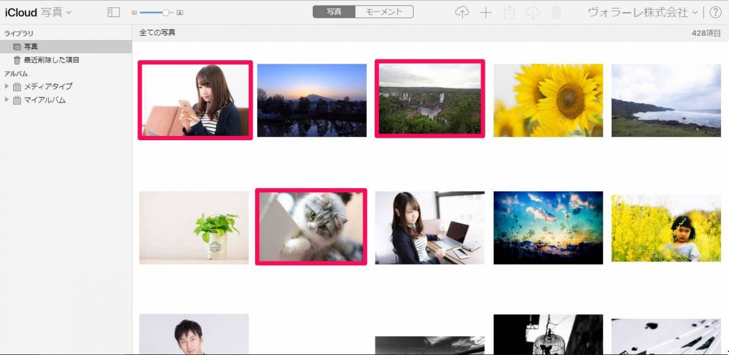Select 写真 in the library sidebar

(31, 47)
